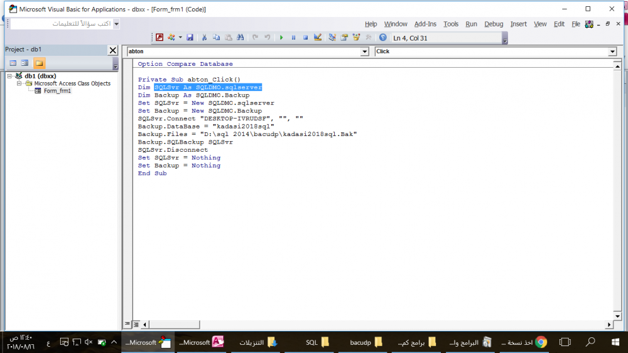Click the horizontal scrollbar right arrow

click(x=609, y=325)
